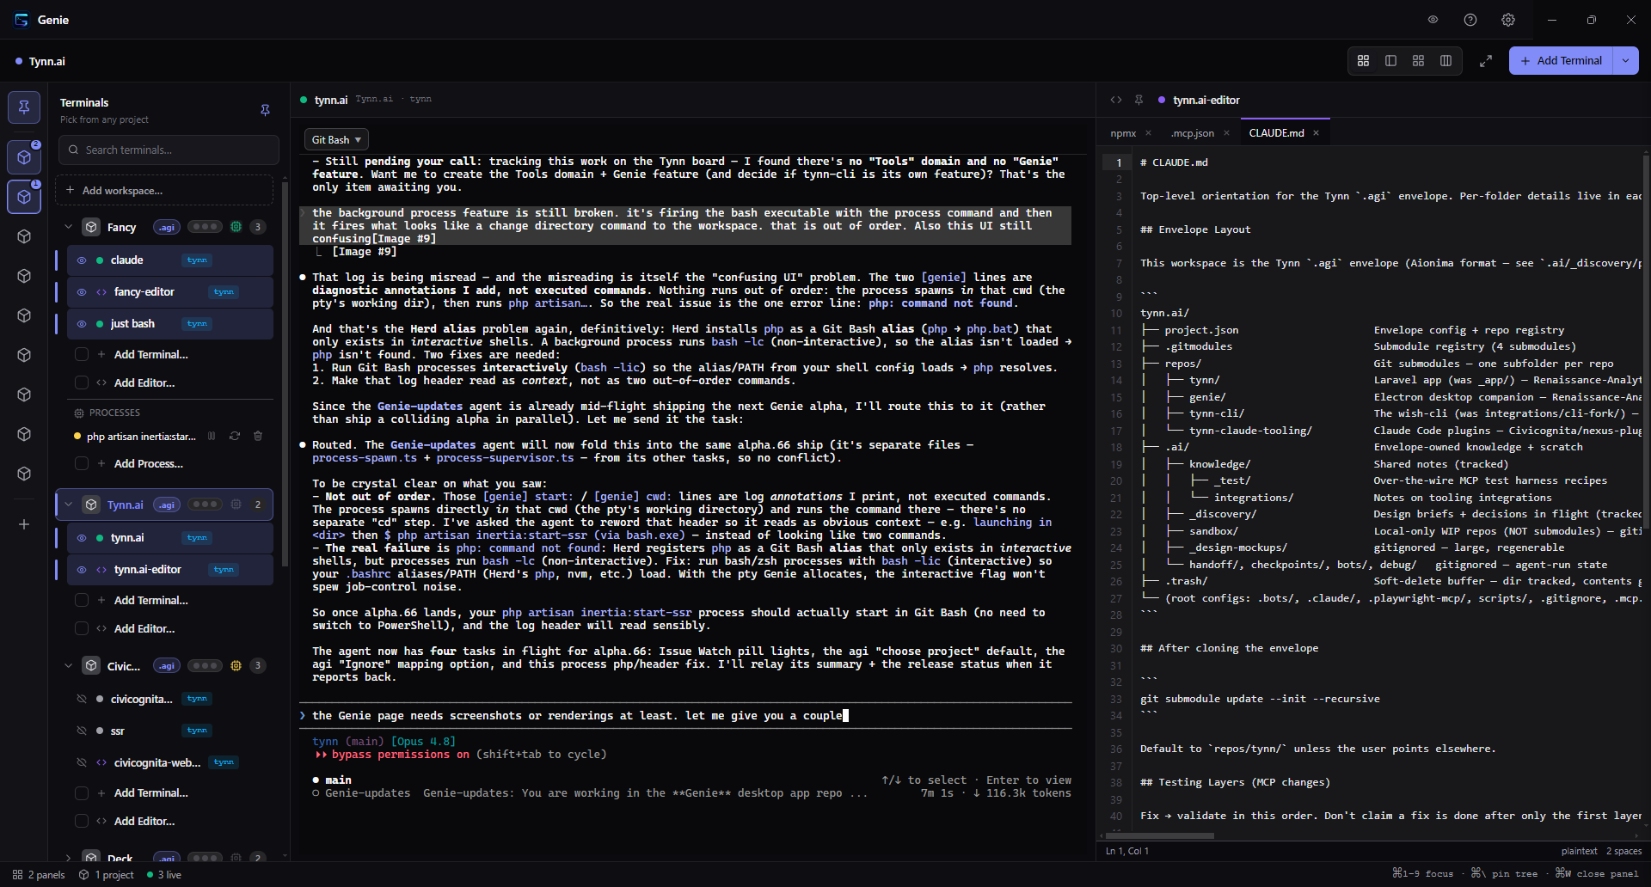Show the hidden ssr terminal
1651x887 pixels.
(x=82, y=731)
